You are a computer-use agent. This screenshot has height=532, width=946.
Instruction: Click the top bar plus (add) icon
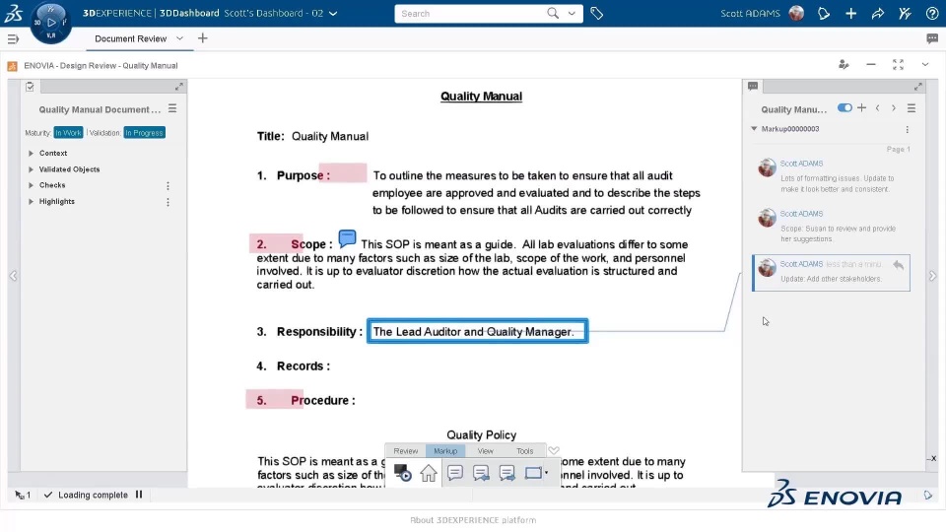[x=850, y=13]
